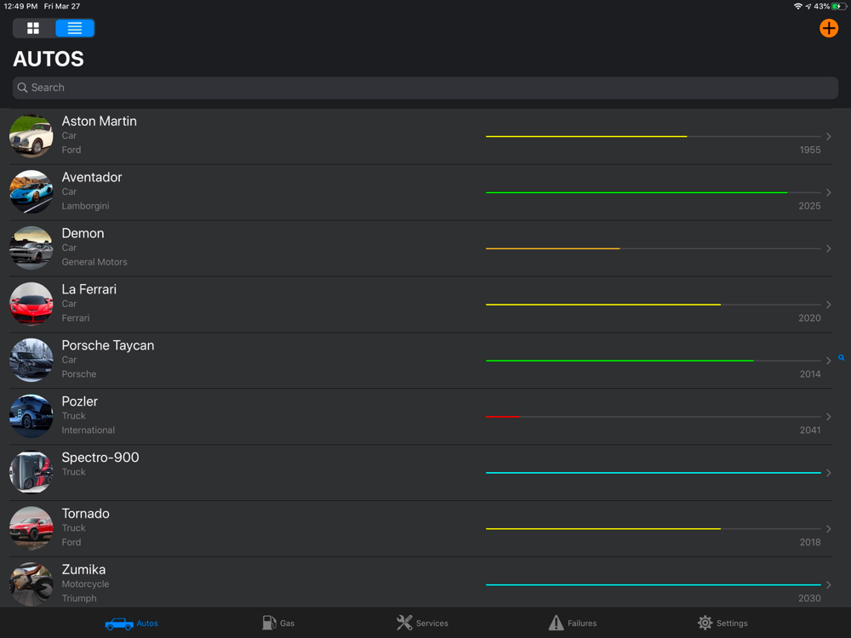Add a new auto with plus button
Viewport: 851px width, 638px height.
(x=828, y=28)
